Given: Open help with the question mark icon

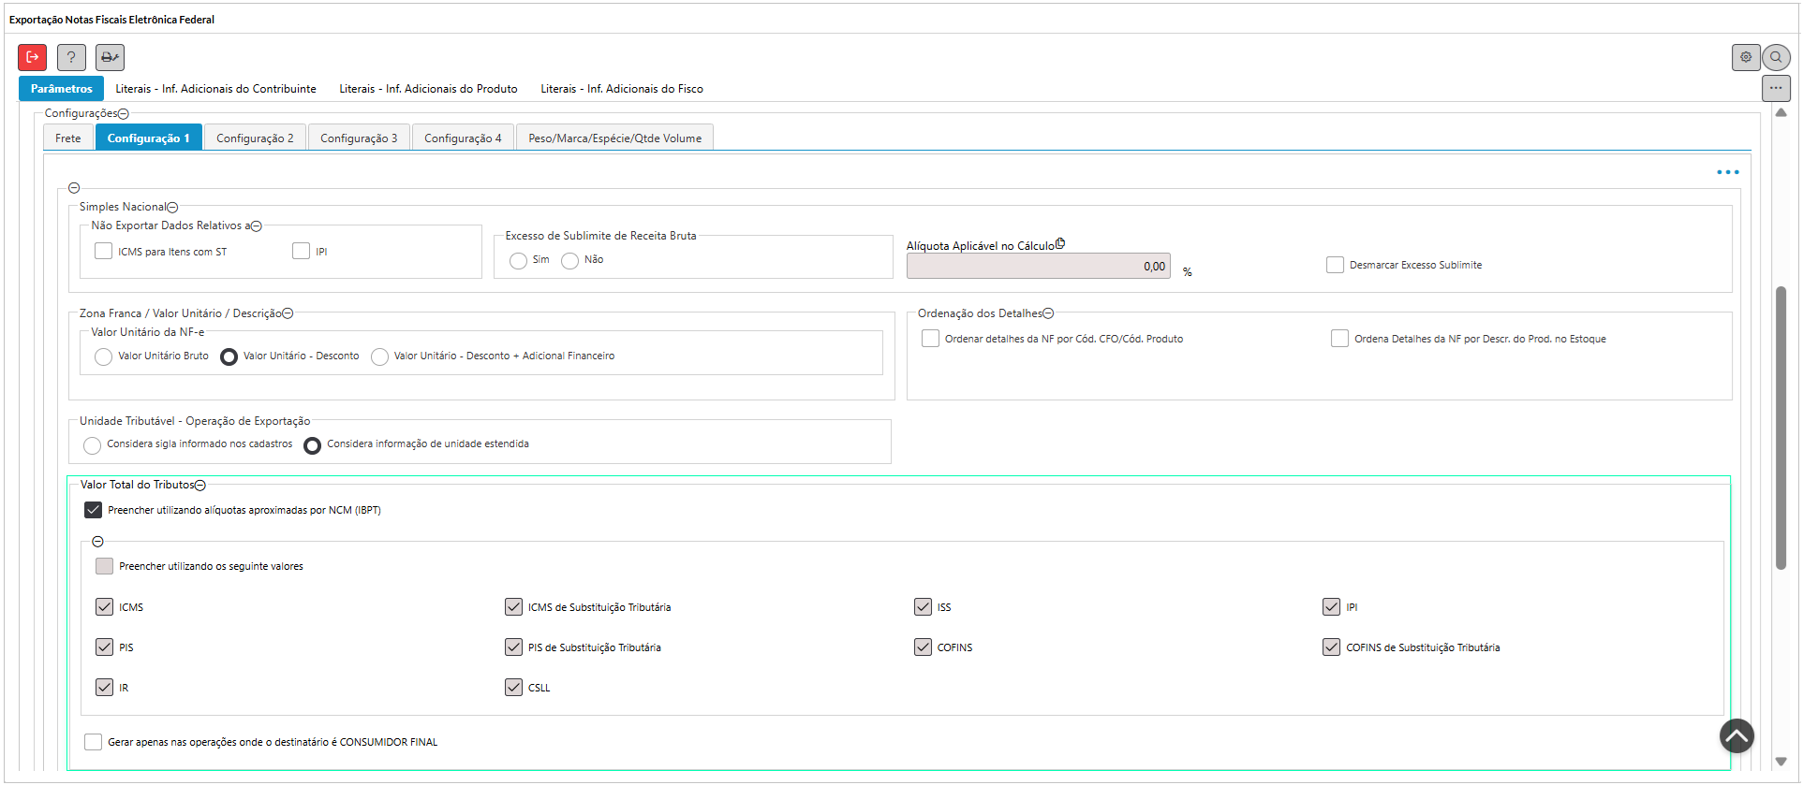Looking at the screenshot, I should 71,57.
